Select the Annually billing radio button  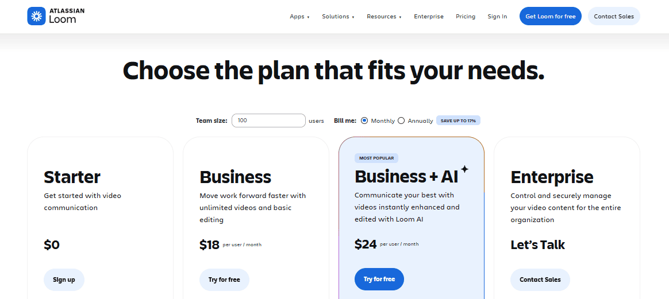point(401,121)
